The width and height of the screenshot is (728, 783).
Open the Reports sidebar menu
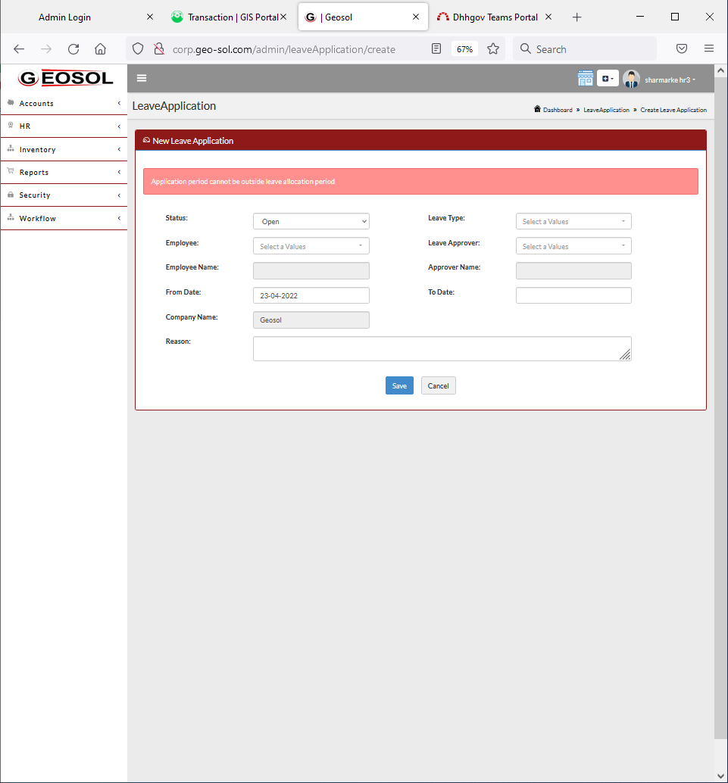click(64, 173)
